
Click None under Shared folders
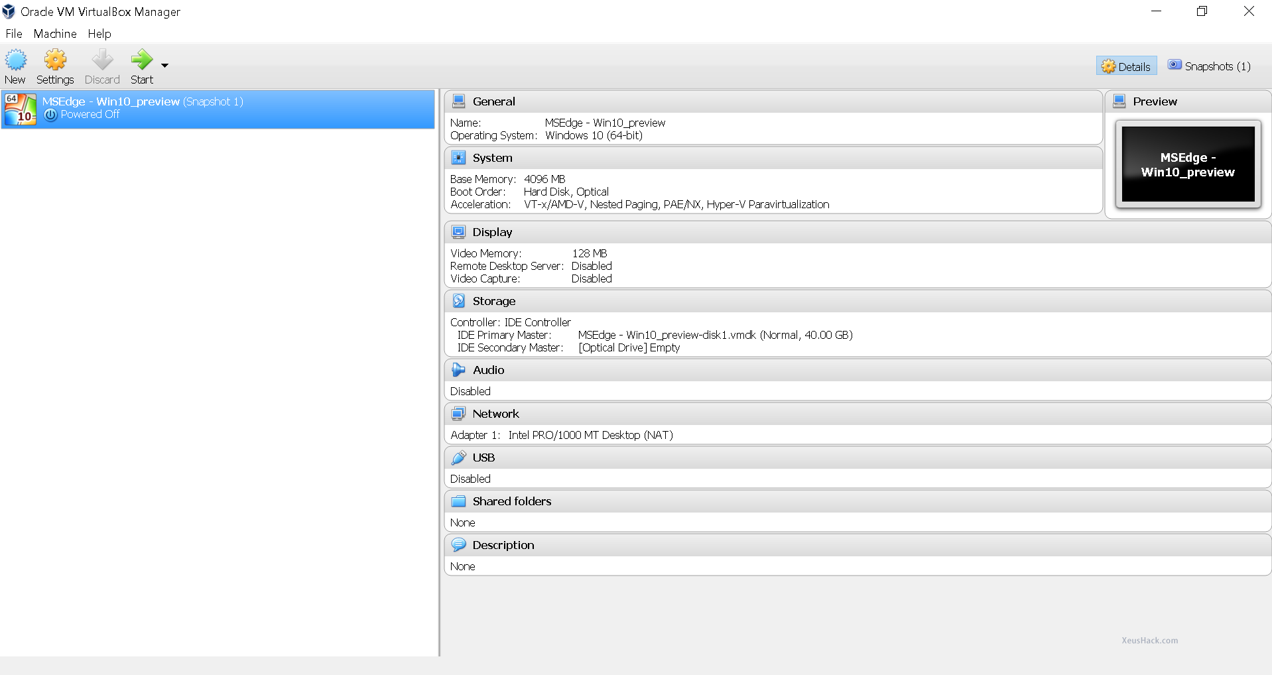(462, 522)
